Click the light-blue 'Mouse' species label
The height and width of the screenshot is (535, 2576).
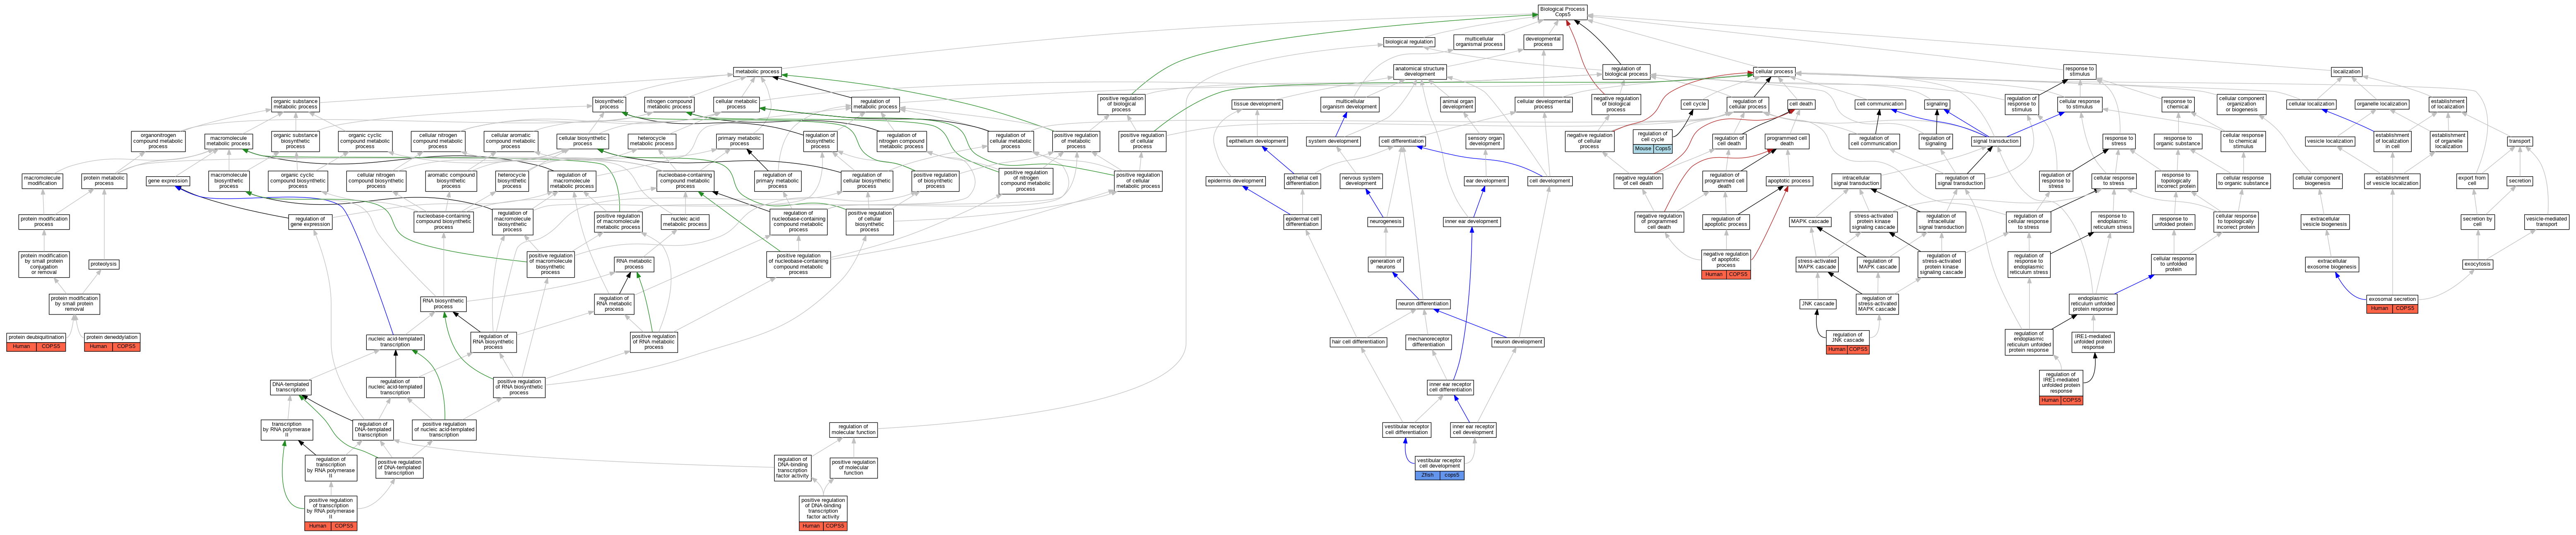[1643, 149]
